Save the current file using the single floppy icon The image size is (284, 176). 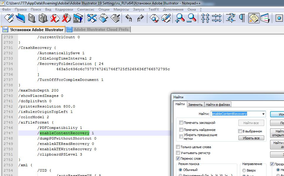click(x=32, y=18)
